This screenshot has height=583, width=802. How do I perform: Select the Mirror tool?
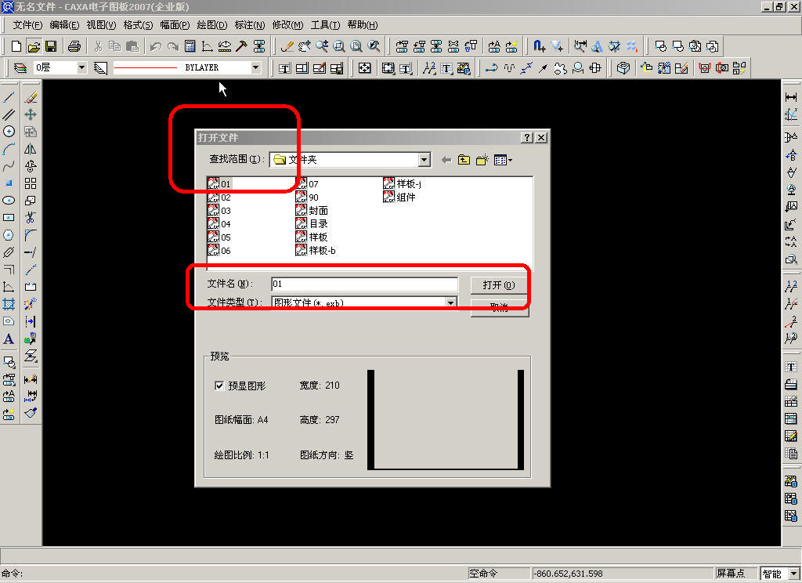coord(31,149)
